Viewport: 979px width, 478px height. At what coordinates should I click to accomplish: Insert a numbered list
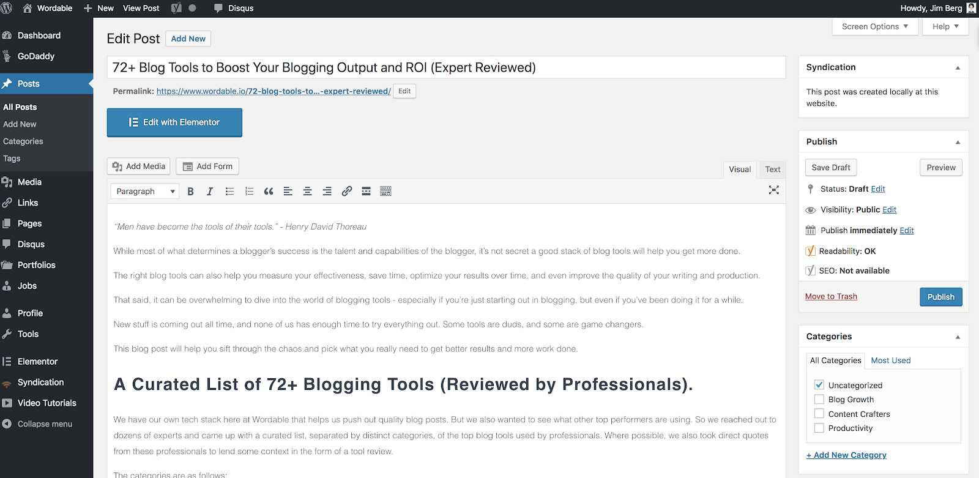point(249,192)
